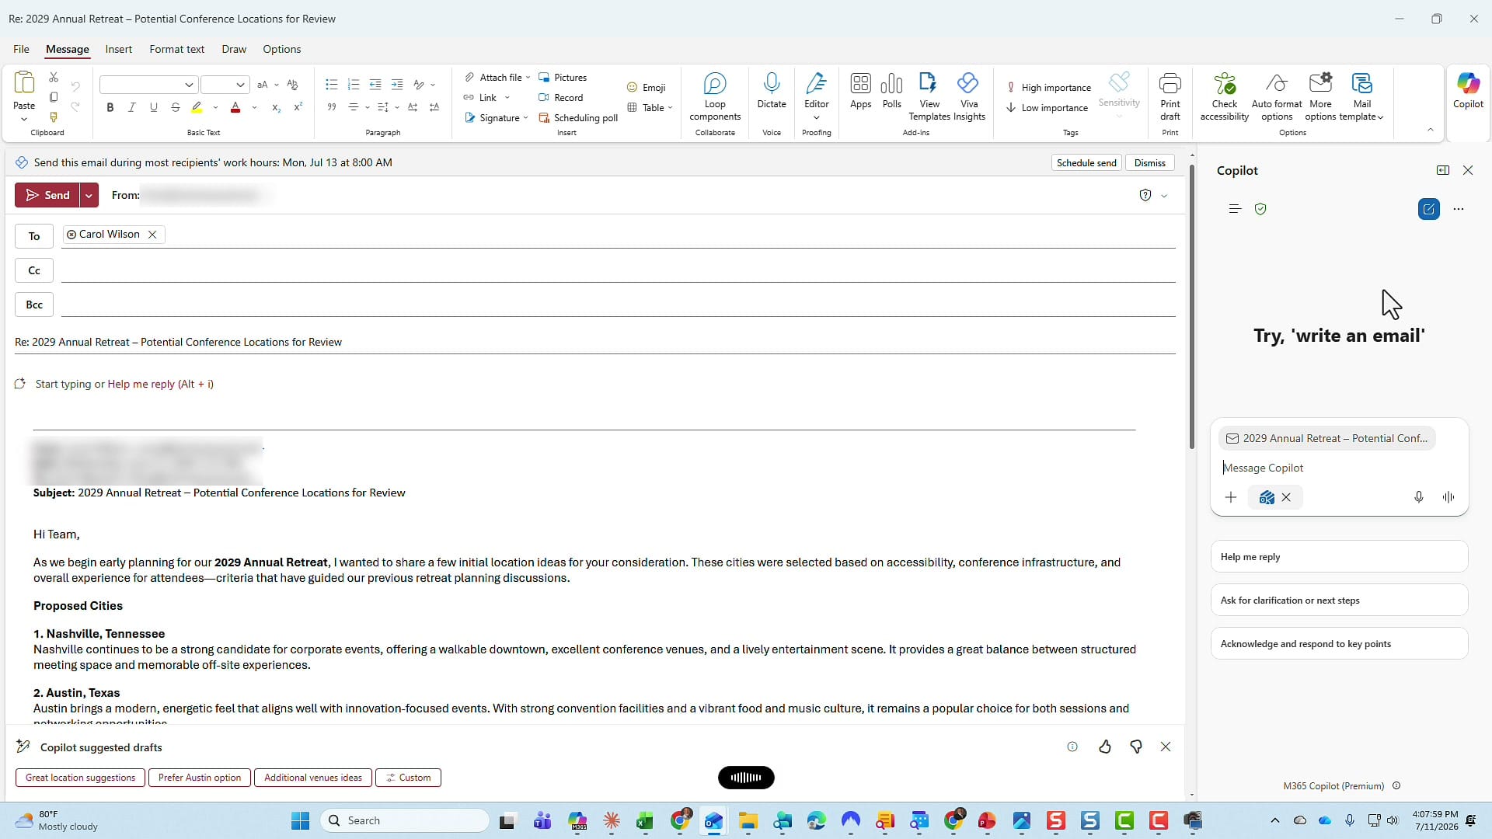Open text highlight color arrow
The width and height of the screenshot is (1492, 839).
tap(215, 108)
